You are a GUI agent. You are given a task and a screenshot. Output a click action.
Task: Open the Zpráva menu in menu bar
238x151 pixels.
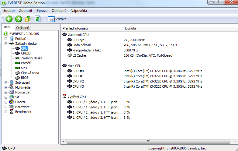(x=42, y=11)
